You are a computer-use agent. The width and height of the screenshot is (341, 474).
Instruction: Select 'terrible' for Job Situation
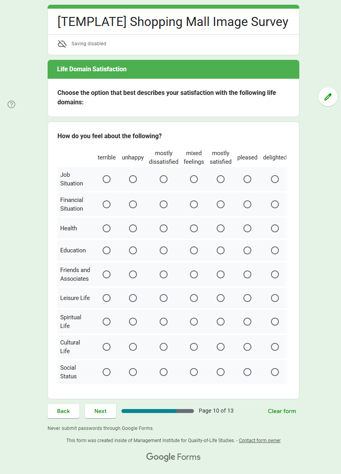point(107,179)
